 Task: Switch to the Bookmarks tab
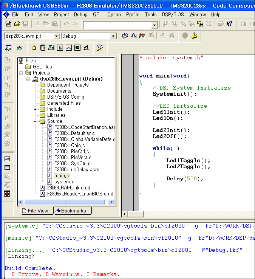pos(72,211)
